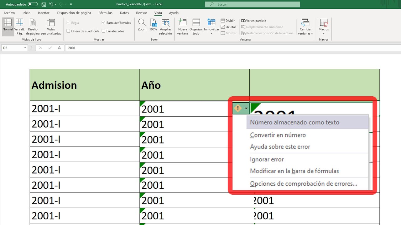Enable Líneas de cuadrícula checkbox
This screenshot has height=225, width=401.
69,31
